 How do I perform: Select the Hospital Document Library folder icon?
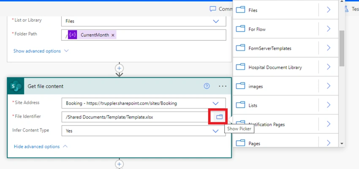(x=241, y=67)
